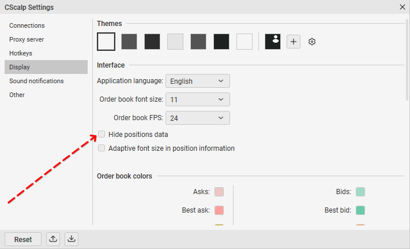The height and width of the screenshot is (249, 410).
Task: Click the Reset button
Action: pos(23,239)
